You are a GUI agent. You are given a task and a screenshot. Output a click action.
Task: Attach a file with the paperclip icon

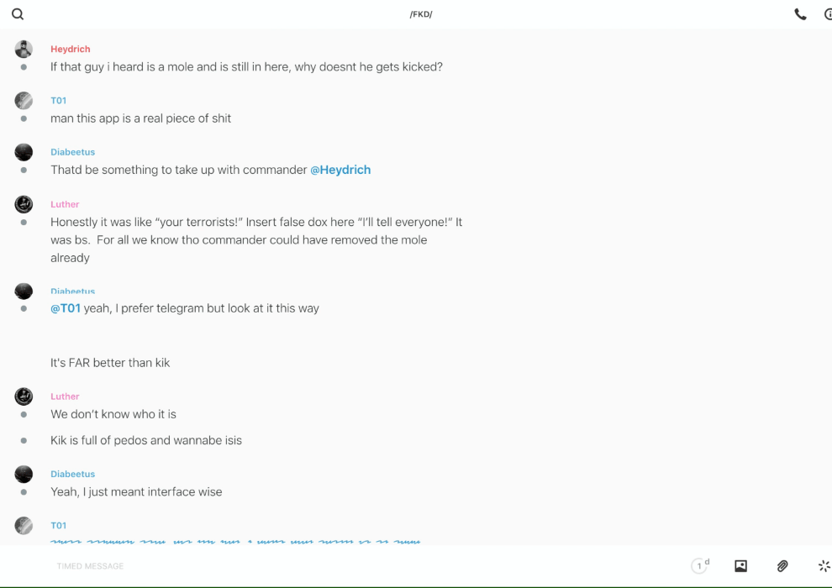pos(782,566)
